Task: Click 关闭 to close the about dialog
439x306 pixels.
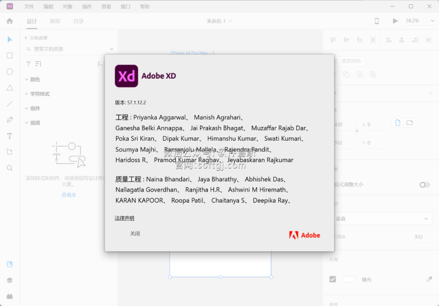Action: [x=135, y=234]
